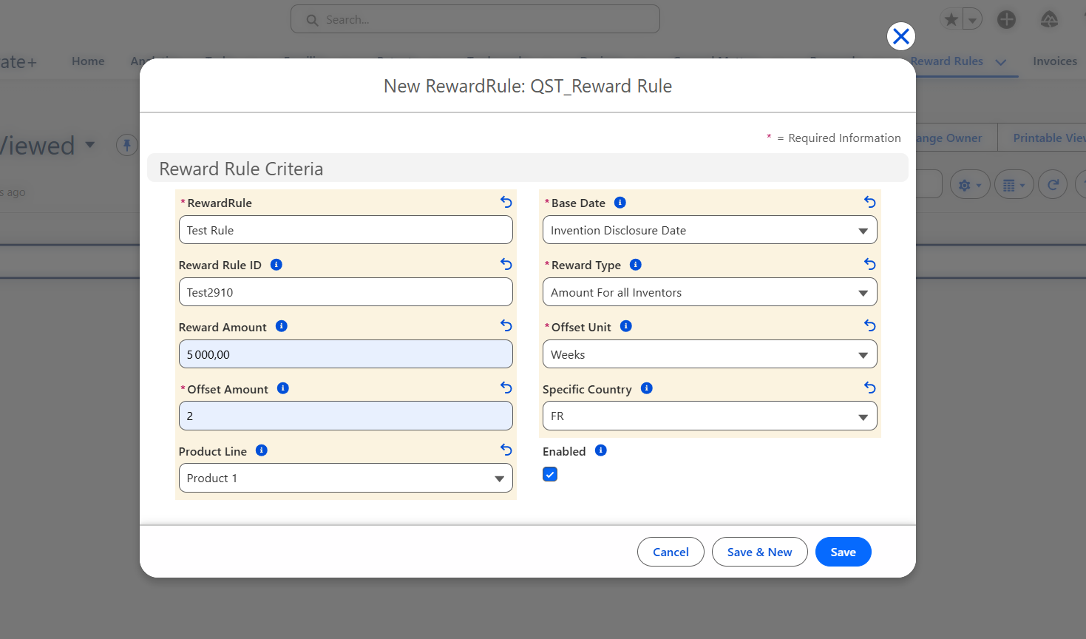Revert the Offset Amount field change
This screenshot has height=639, width=1086.
click(x=506, y=388)
